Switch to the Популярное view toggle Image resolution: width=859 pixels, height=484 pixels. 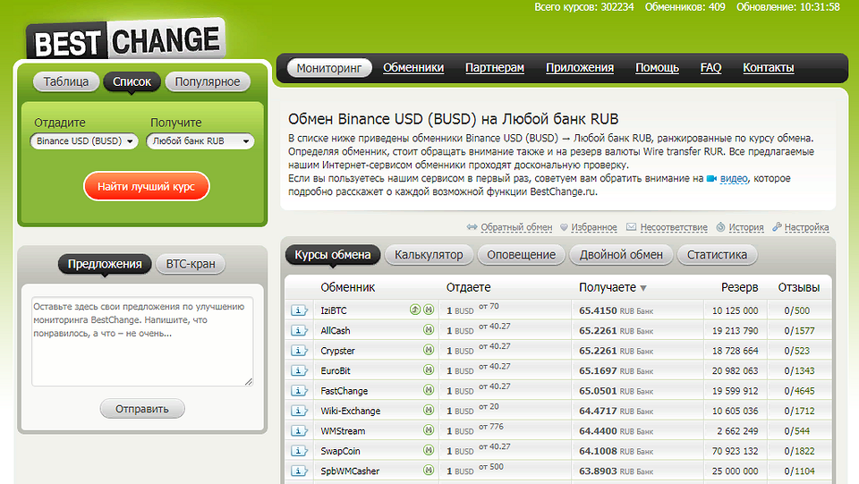click(208, 81)
